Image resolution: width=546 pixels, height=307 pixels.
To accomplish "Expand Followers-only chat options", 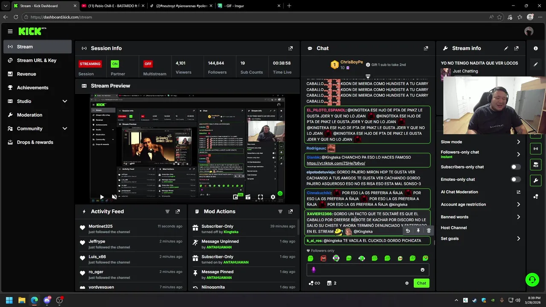I will click(518, 154).
